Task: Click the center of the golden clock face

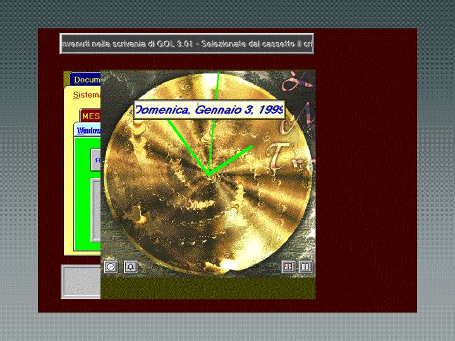Action: (208, 174)
